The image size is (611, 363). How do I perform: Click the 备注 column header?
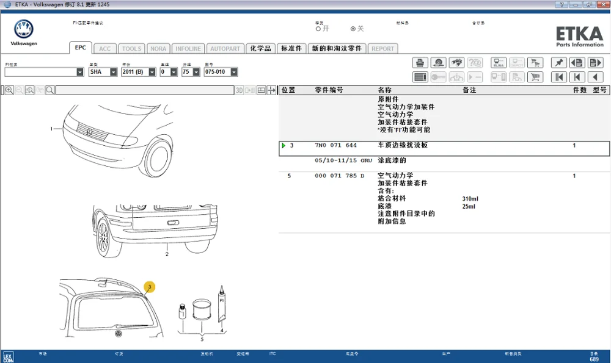tap(469, 90)
